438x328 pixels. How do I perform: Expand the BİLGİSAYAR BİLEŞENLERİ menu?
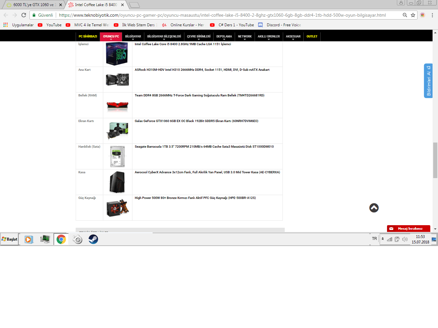164,37
